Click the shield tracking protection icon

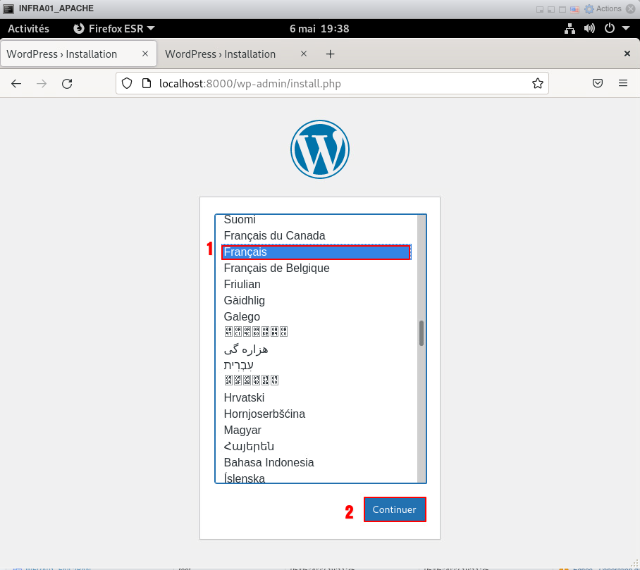pyautogui.click(x=127, y=83)
